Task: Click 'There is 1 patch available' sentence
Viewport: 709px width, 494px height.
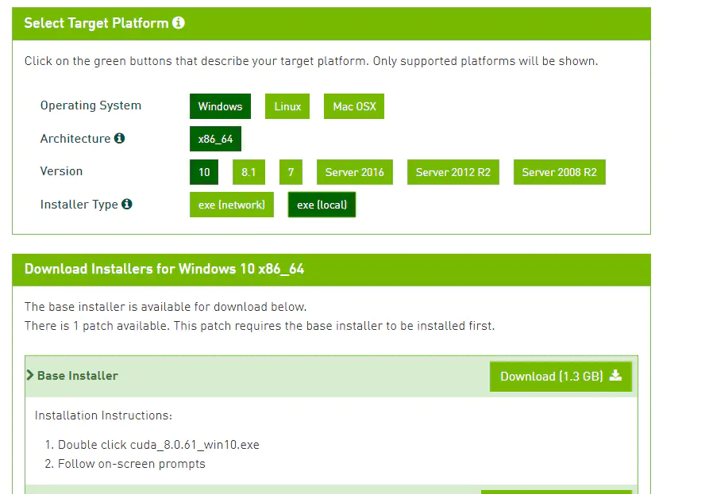Action: point(260,326)
